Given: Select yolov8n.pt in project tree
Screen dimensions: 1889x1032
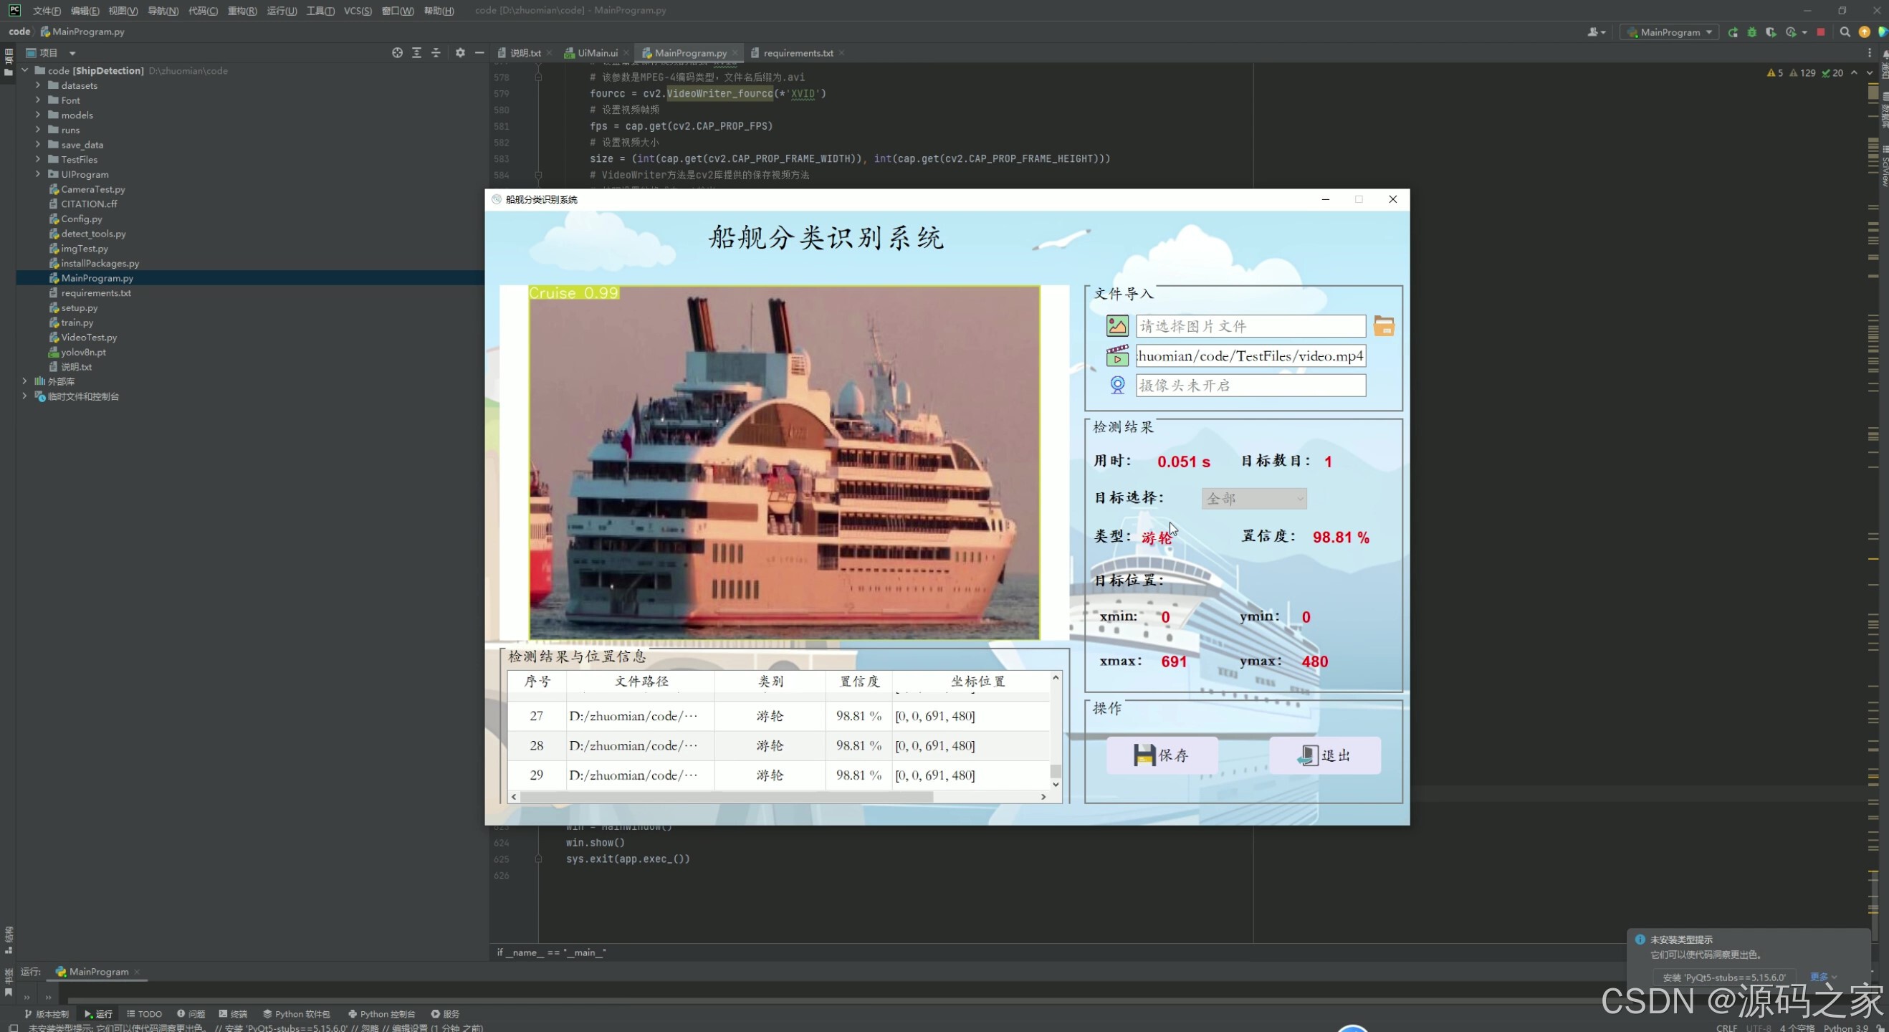Looking at the screenshot, I should (x=83, y=352).
